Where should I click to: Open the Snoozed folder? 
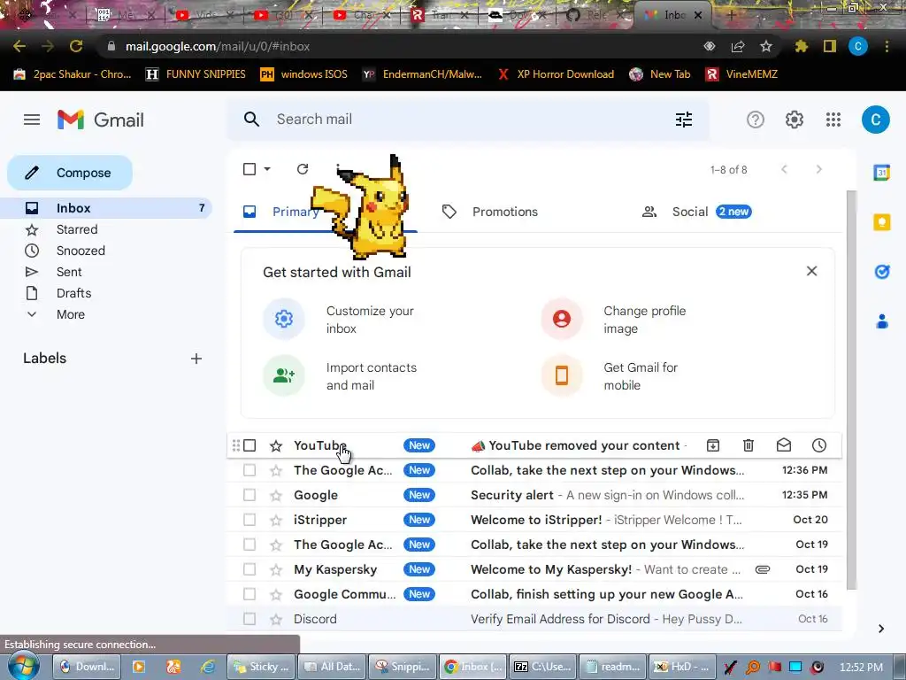click(106, 251)
